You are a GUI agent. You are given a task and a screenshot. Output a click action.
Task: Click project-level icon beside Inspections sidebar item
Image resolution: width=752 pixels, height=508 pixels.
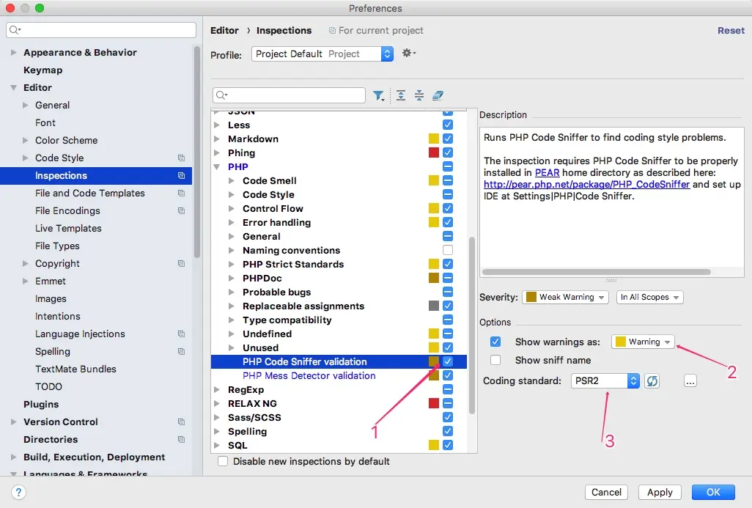click(181, 176)
